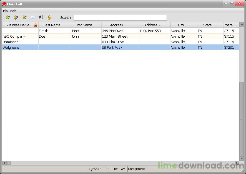Click the 123 Main Street cell
This screenshot has height=174, width=246.
coord(121,36)
